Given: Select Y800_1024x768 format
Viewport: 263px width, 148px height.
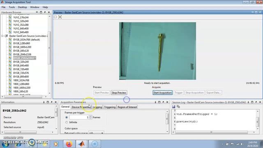Looking at the screenshot, I should [21, 80].
